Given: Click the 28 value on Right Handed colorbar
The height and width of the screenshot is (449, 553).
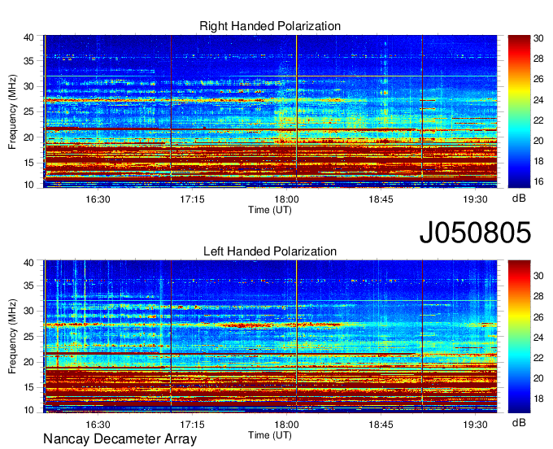Looking at the screenshot, I should [x=538, y=59].
